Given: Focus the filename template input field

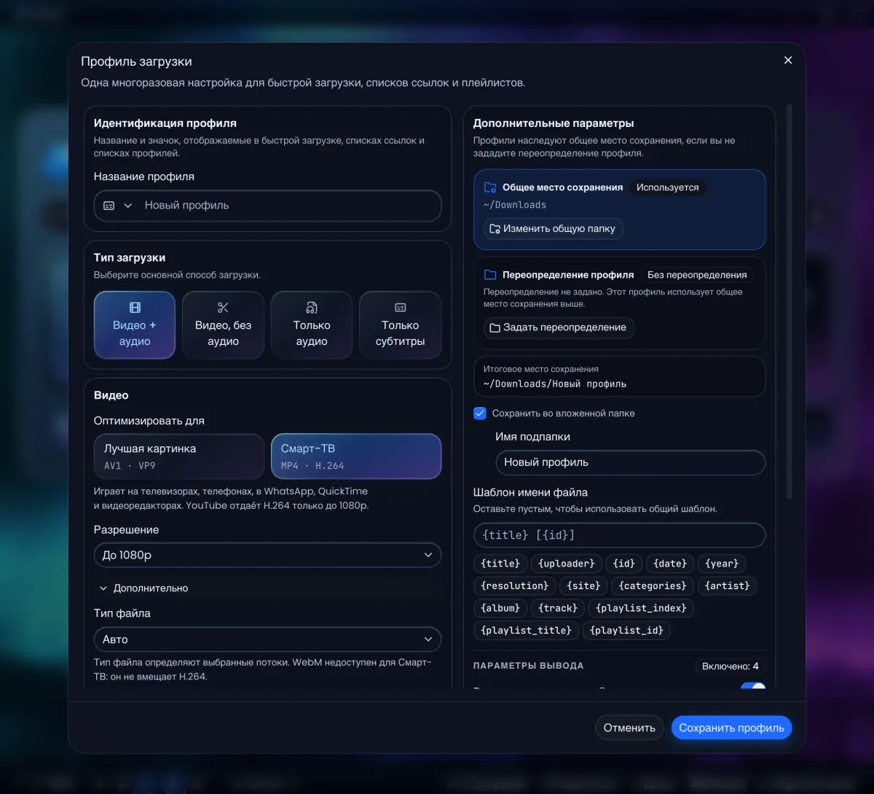Looking at the screenshot, I should (619, 535).
